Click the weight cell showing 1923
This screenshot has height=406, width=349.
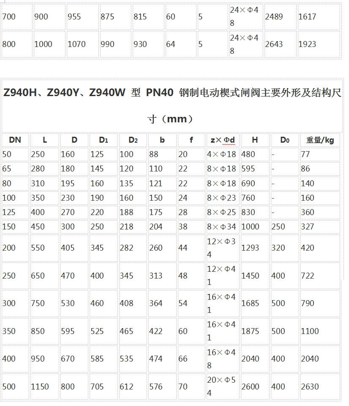tap(319, 44)
